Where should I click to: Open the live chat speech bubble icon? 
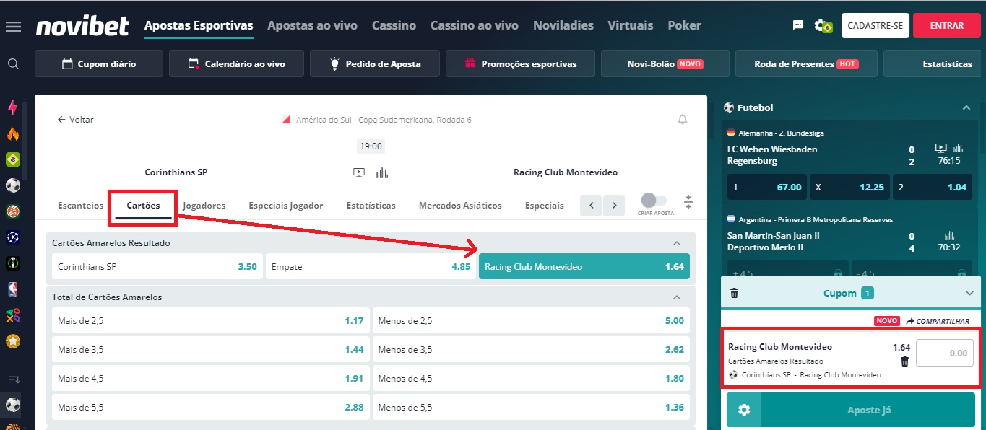(x=798, y=25)
